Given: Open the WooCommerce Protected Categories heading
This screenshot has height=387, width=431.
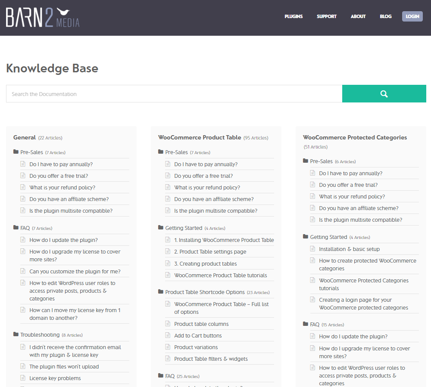Looking at the screenshot, I should [355, 137].
